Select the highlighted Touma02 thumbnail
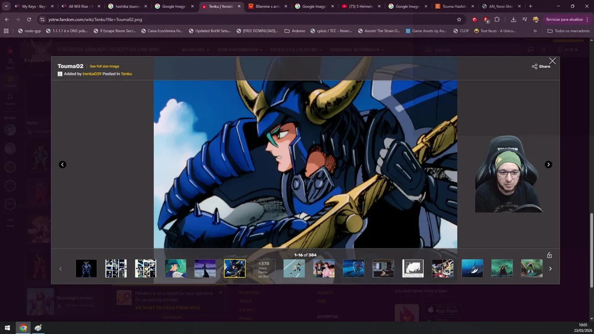Screen dimensions: 594x334 pos(235,269)
